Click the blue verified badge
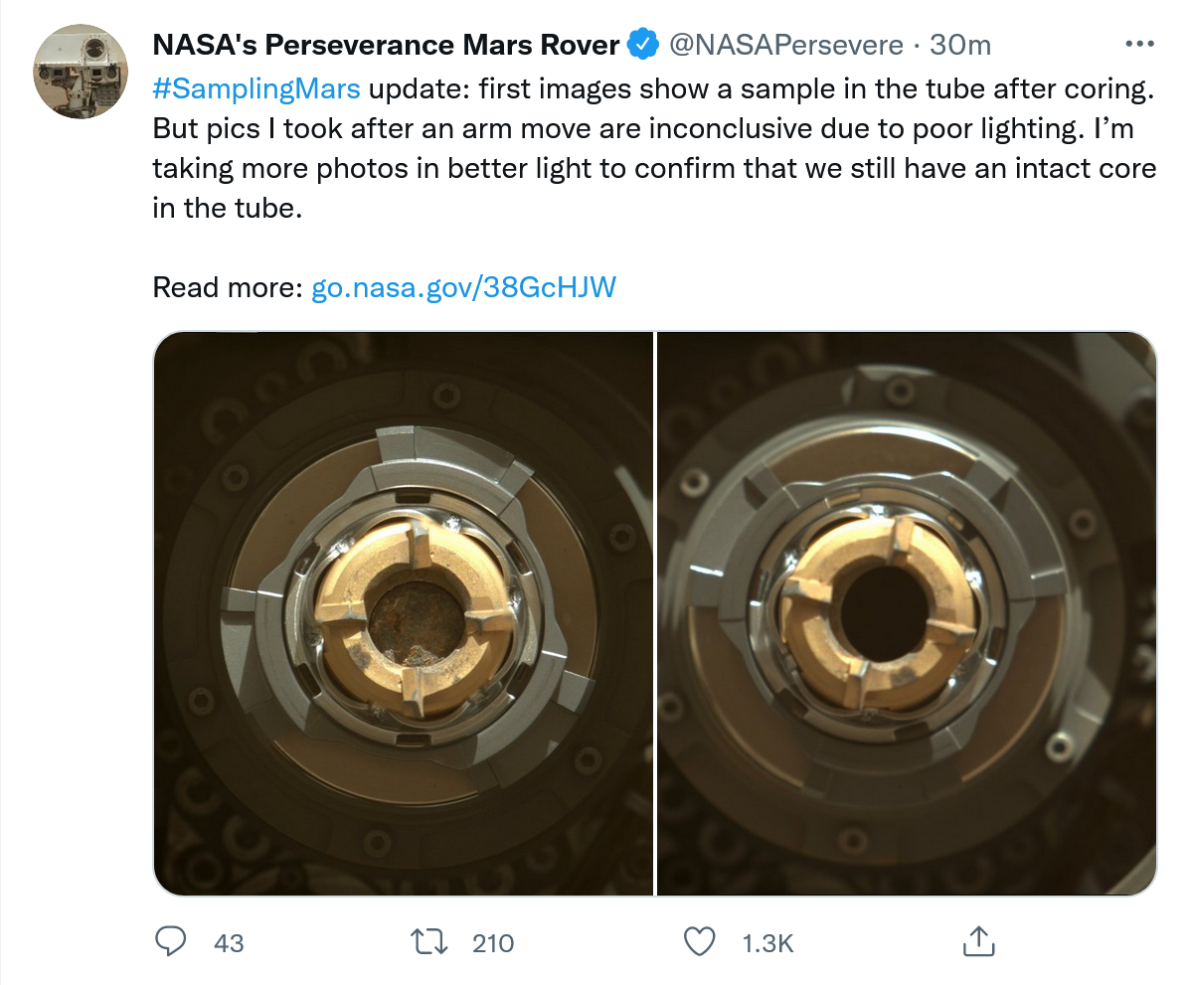This screenshot has height=985, width=1189. pos(643,45)
